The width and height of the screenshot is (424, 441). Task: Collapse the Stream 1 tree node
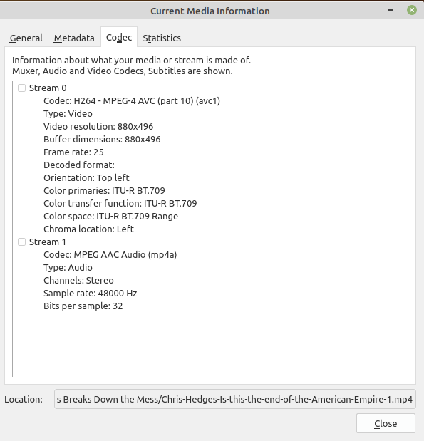tap(21, 242)
